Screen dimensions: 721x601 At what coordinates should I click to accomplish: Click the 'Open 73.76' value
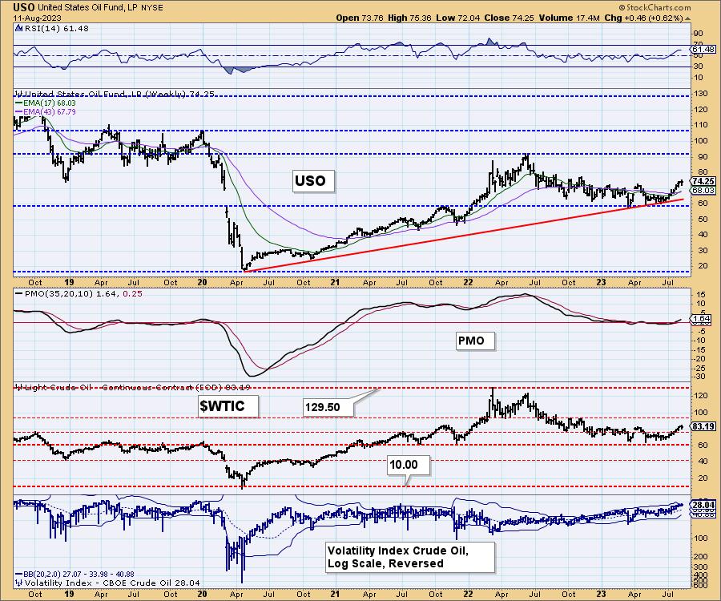[x=360, y=18]
